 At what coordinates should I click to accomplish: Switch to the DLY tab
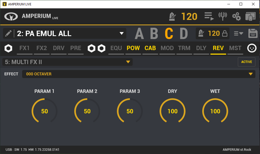click(201, 48)
